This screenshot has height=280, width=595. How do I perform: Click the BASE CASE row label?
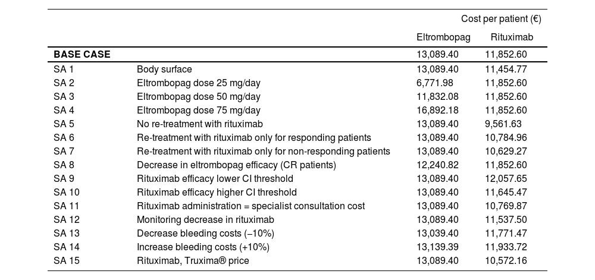[82, 54]
